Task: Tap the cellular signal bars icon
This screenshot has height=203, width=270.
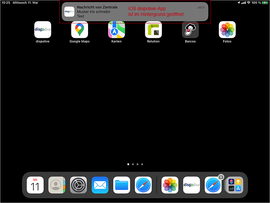Action: click(x=243, y=3)
